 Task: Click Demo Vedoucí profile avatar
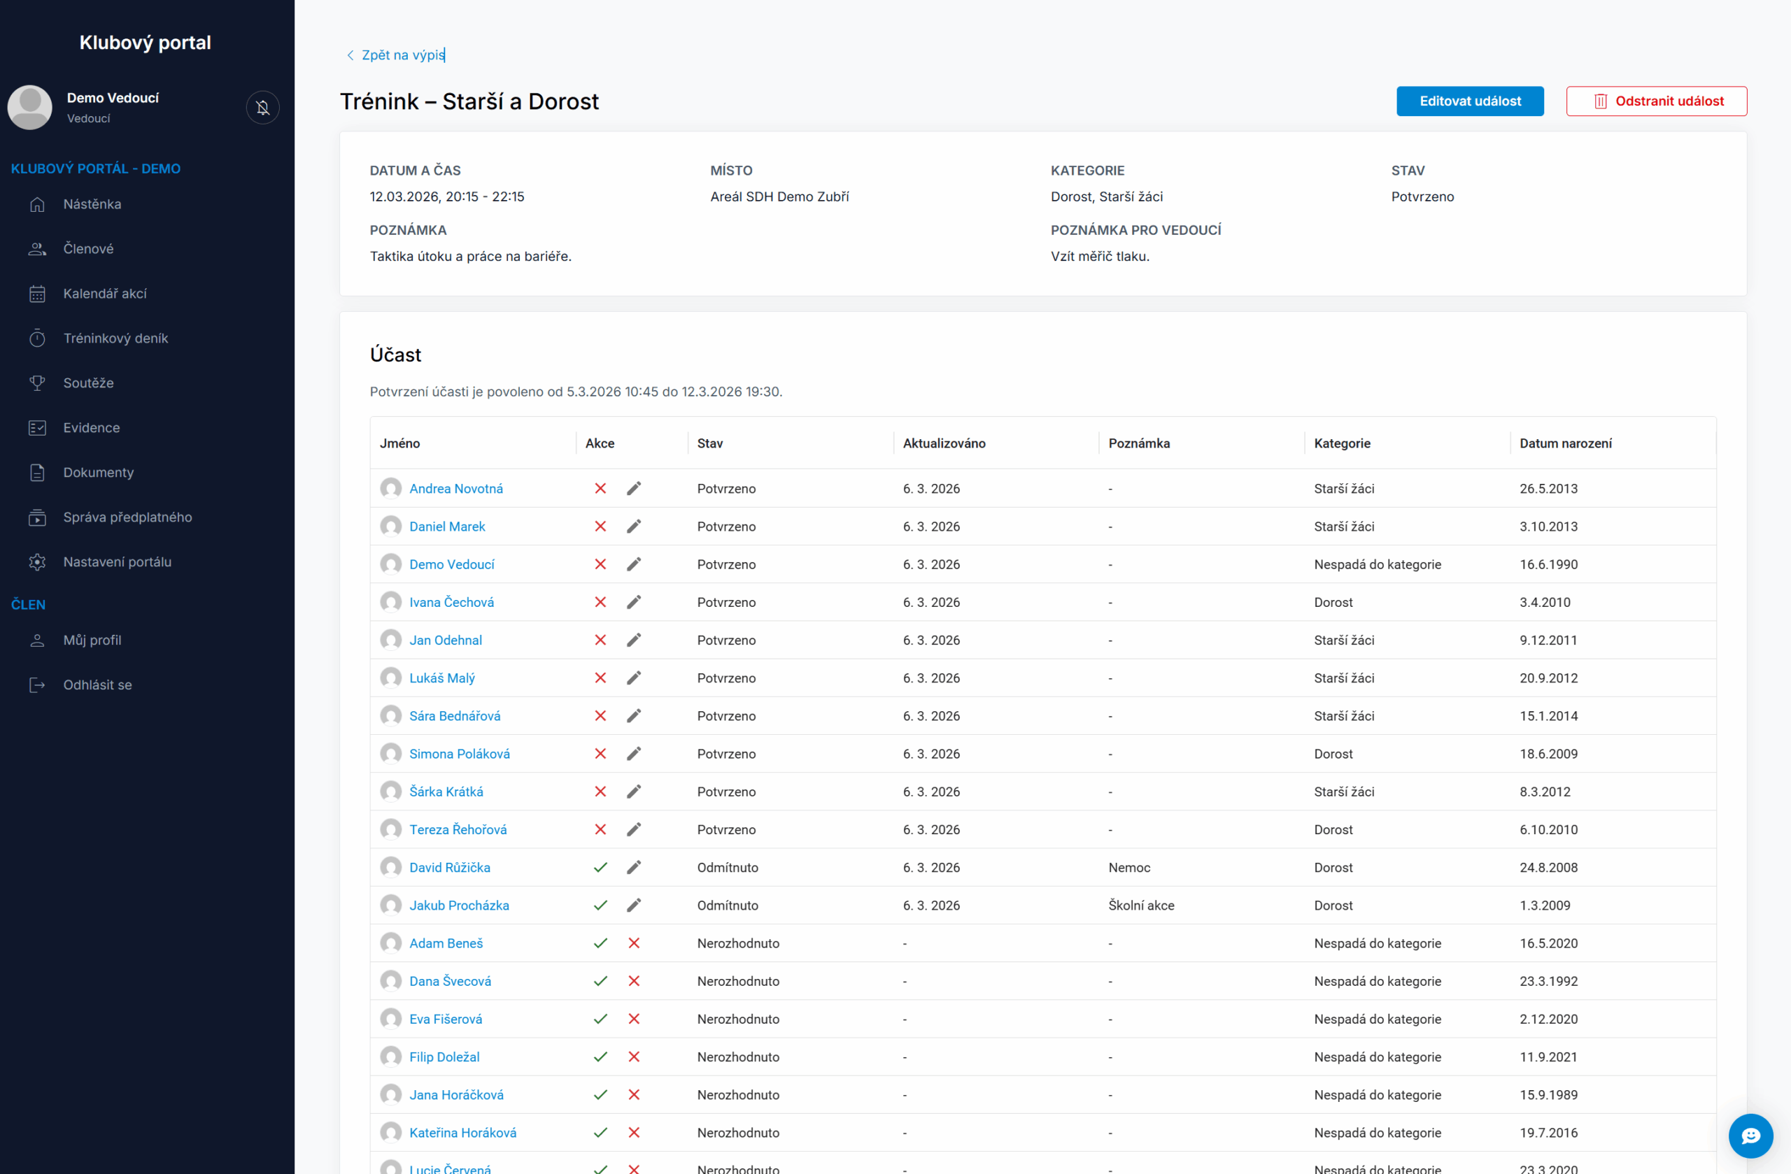[30, 108]
